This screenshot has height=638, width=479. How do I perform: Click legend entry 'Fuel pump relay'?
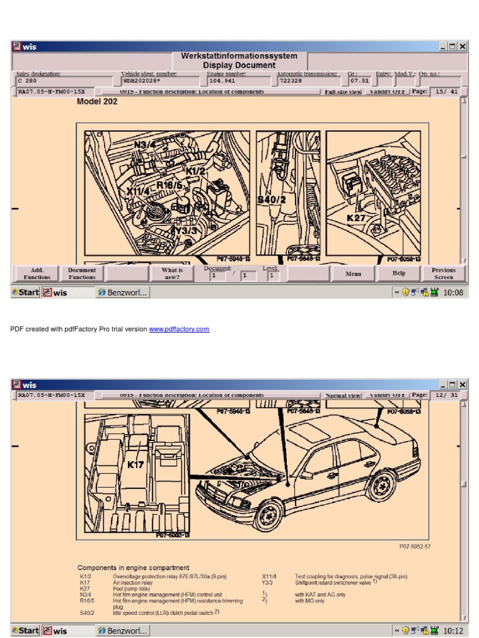click(131, 589)
